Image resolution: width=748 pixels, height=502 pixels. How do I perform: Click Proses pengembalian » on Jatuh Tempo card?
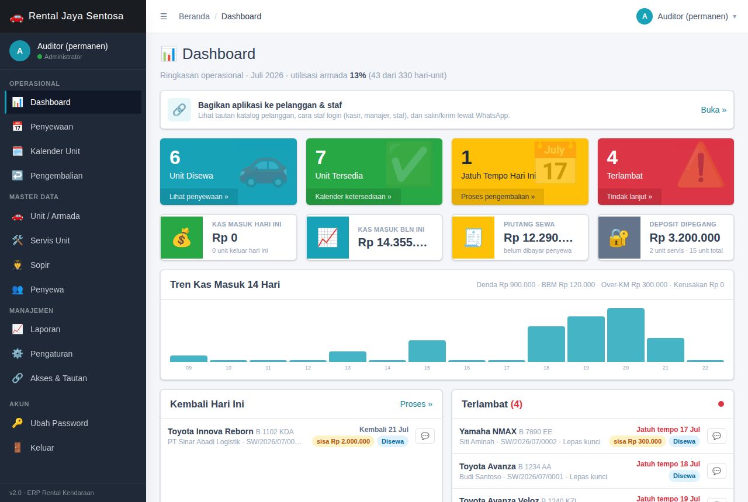498,197
